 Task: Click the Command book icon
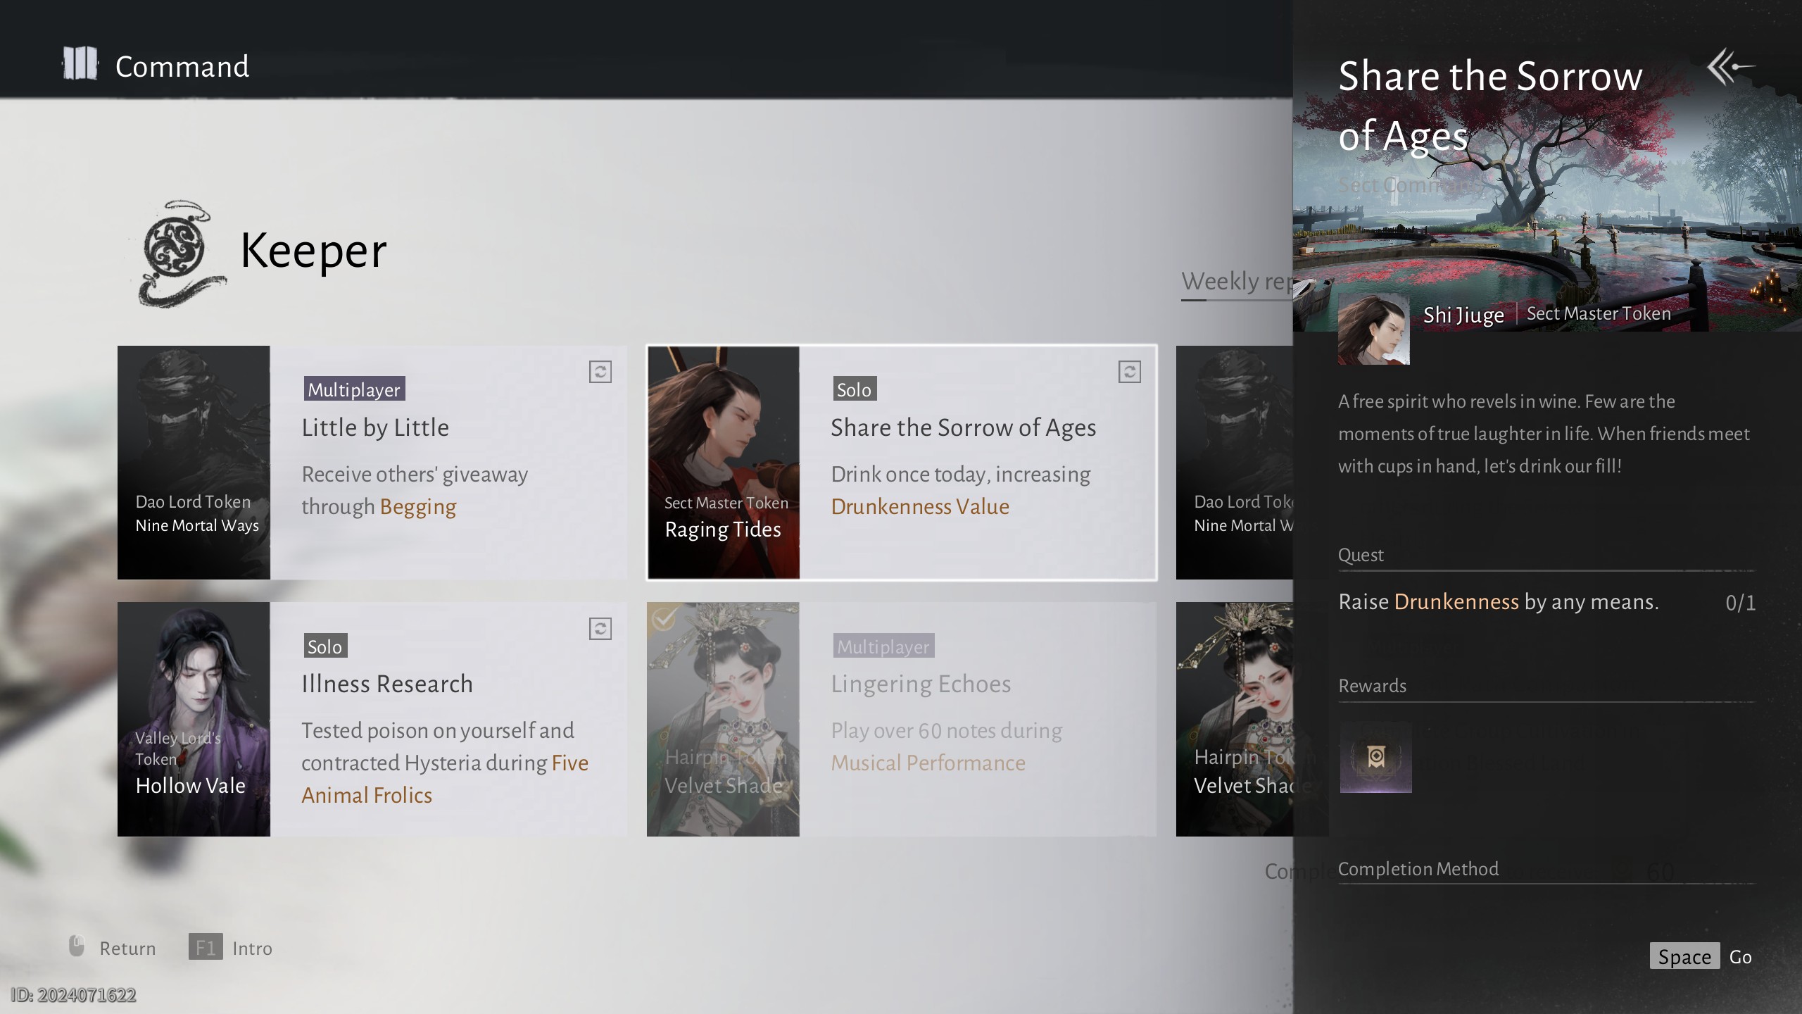pos(80,64)
